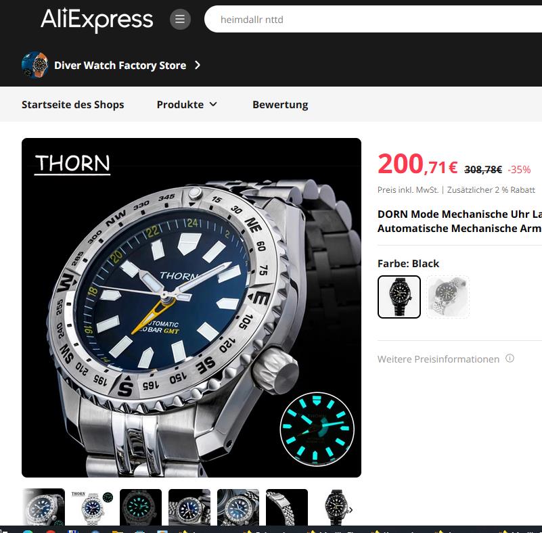Viewport: 542px width, 533px height.
Task: Select the white background watch thumbnail
Action: [92, 507]
